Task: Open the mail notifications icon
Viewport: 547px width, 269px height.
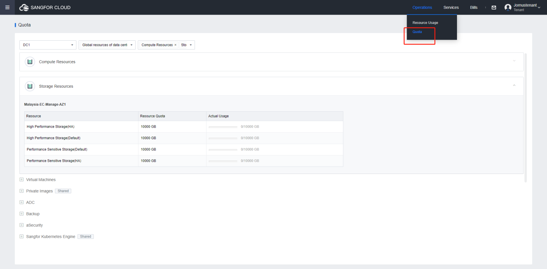Action: 494,7
